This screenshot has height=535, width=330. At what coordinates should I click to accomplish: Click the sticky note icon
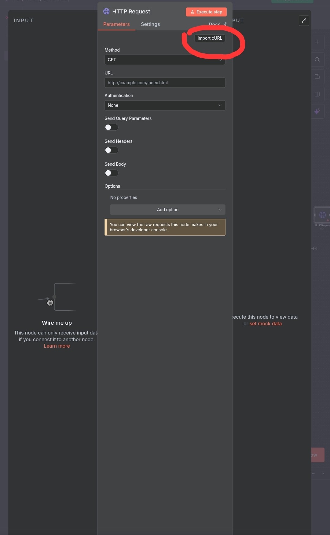coord(317,77)
